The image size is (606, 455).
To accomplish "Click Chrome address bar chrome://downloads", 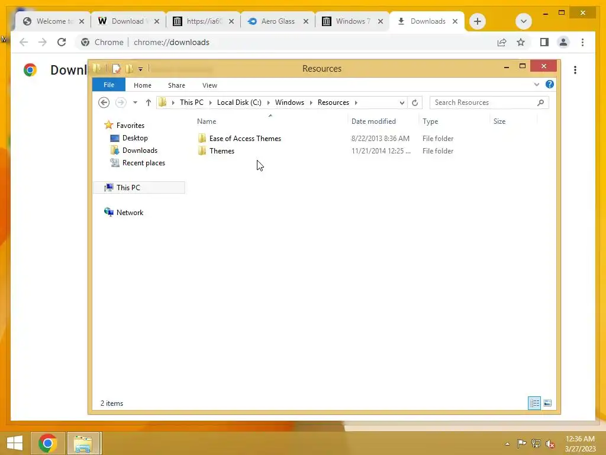I will [x=171, y=42].
